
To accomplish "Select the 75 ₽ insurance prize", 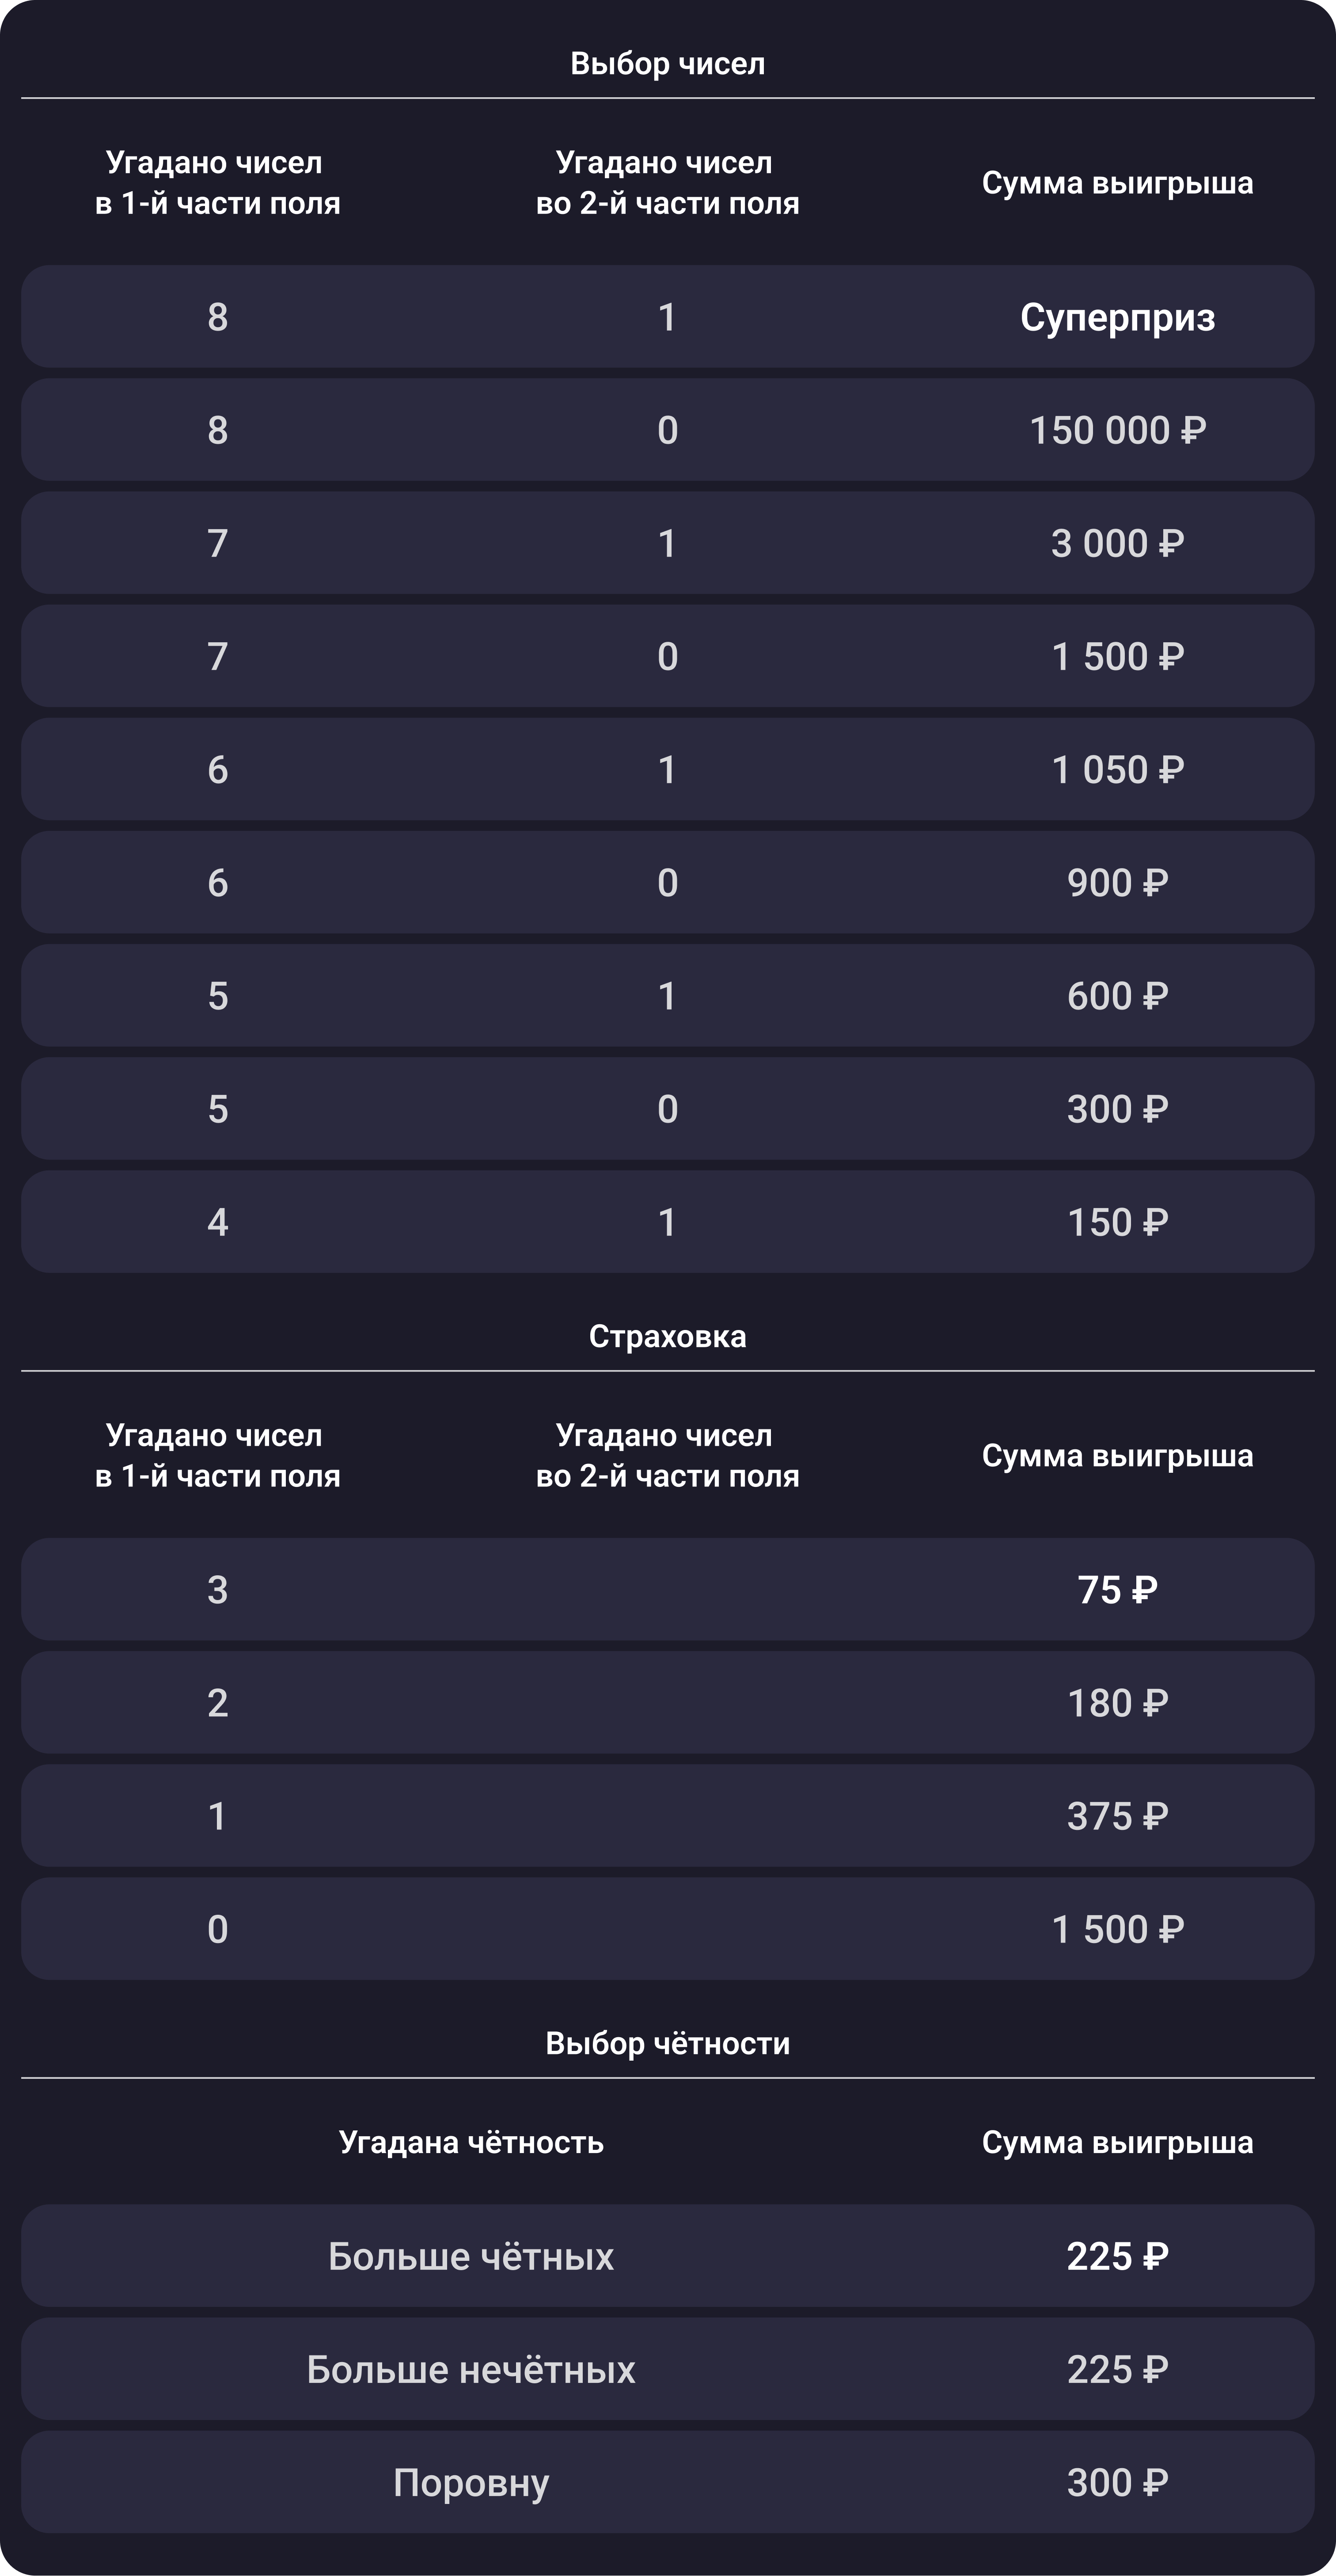I will pos(1117,1590).
